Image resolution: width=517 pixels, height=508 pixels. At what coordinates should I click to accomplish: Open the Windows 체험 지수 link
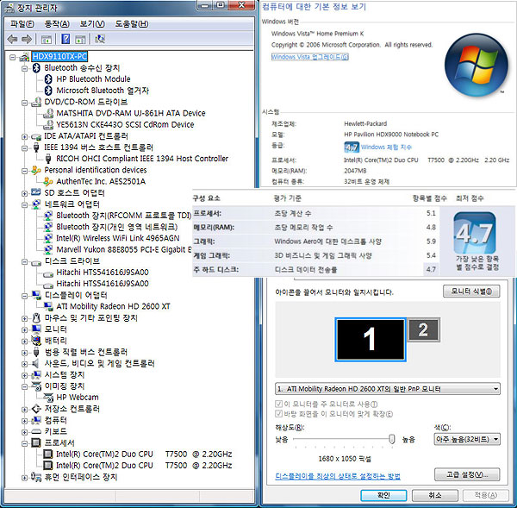click(x=386, y=147)
